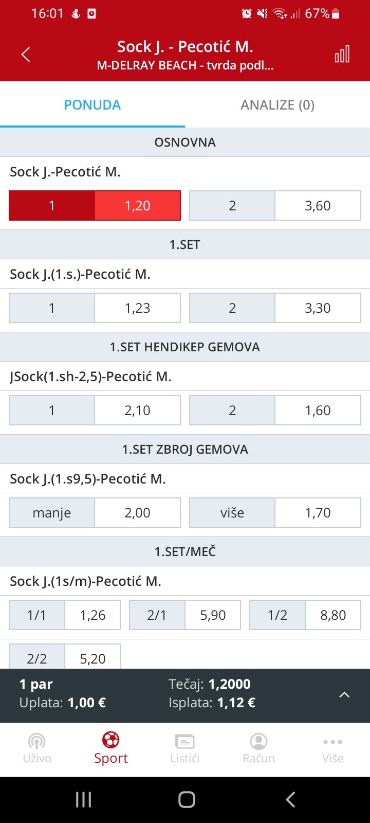
Task: Select odds 3,60 for player 2
Action: point(275,206)
